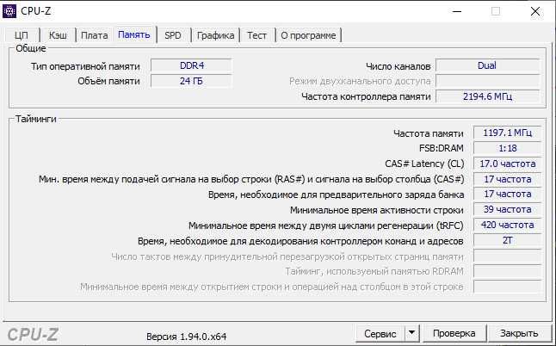Click the RAS# to CAS# 17 частота value

[507, 179]
